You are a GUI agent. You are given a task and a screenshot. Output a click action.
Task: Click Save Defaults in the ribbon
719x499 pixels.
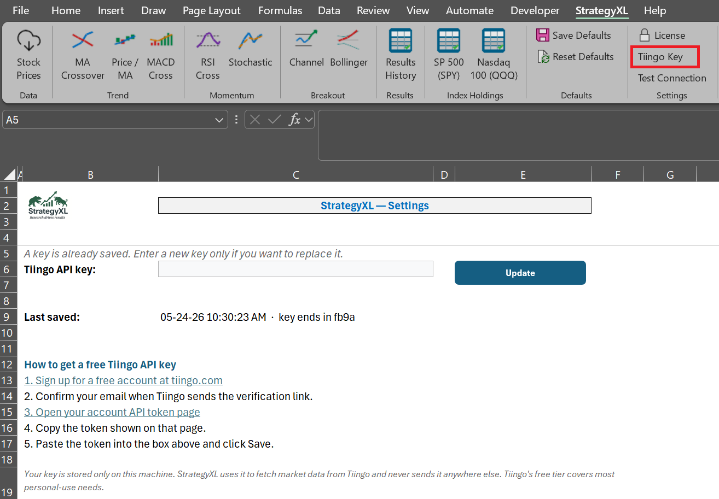(x=573, y=36)
